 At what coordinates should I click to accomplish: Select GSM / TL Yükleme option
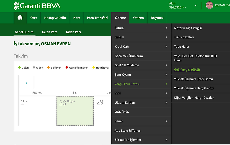pyautogui.click(x=141, y=65)
